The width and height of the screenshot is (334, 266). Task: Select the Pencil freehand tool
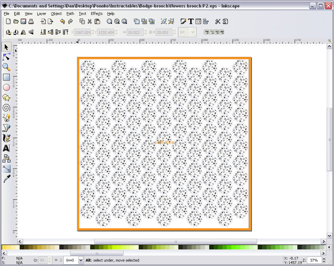(6, 118)
